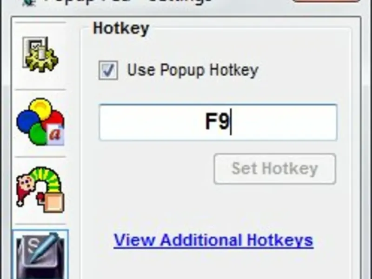Select the keyboard key with pen hotkey icon
Screen dimensions: 372x279
[40, 255]
